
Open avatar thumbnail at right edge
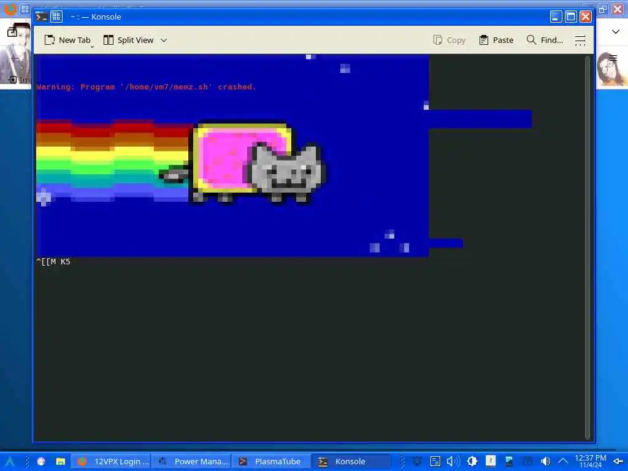point(611,69)
